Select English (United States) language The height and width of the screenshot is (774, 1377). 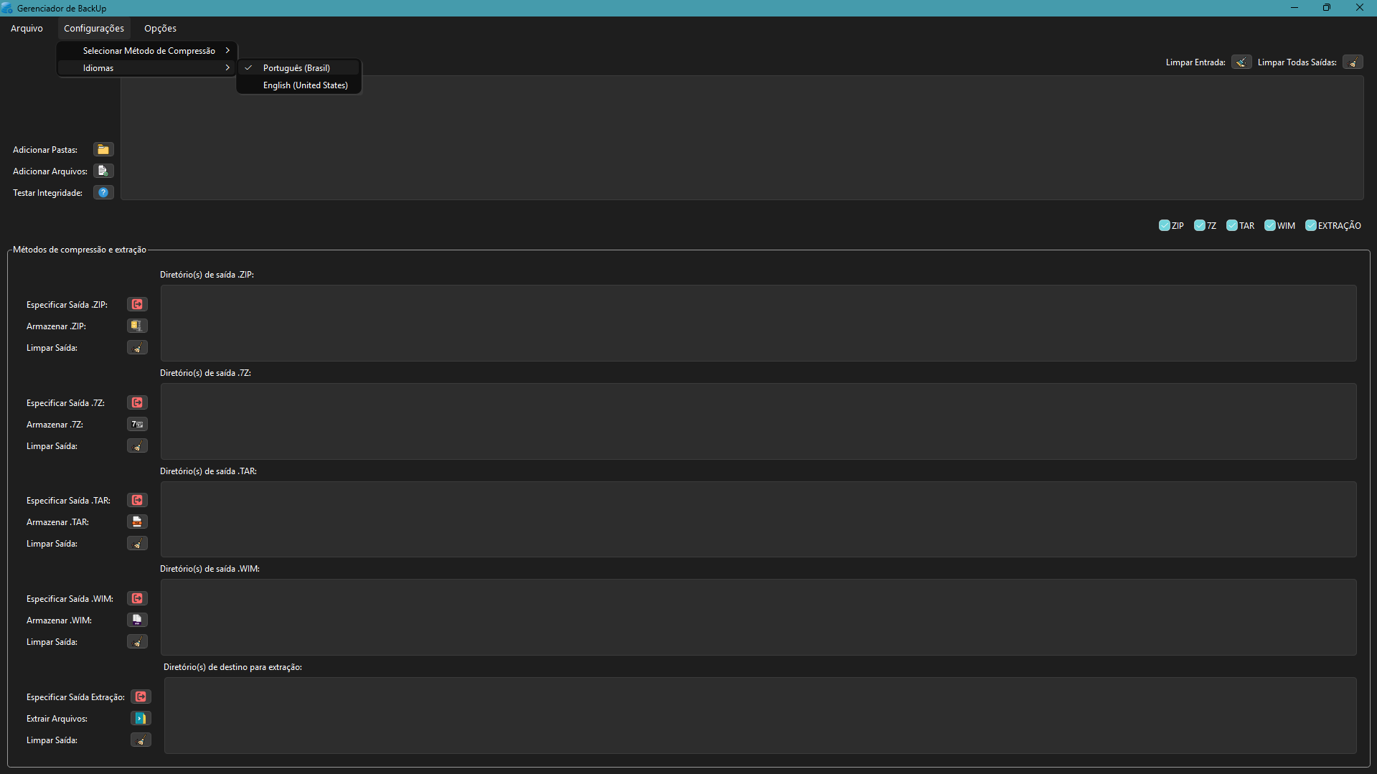[x=299, y=85]
